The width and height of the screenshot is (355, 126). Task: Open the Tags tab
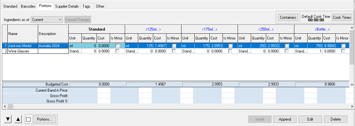coord(86,6)
